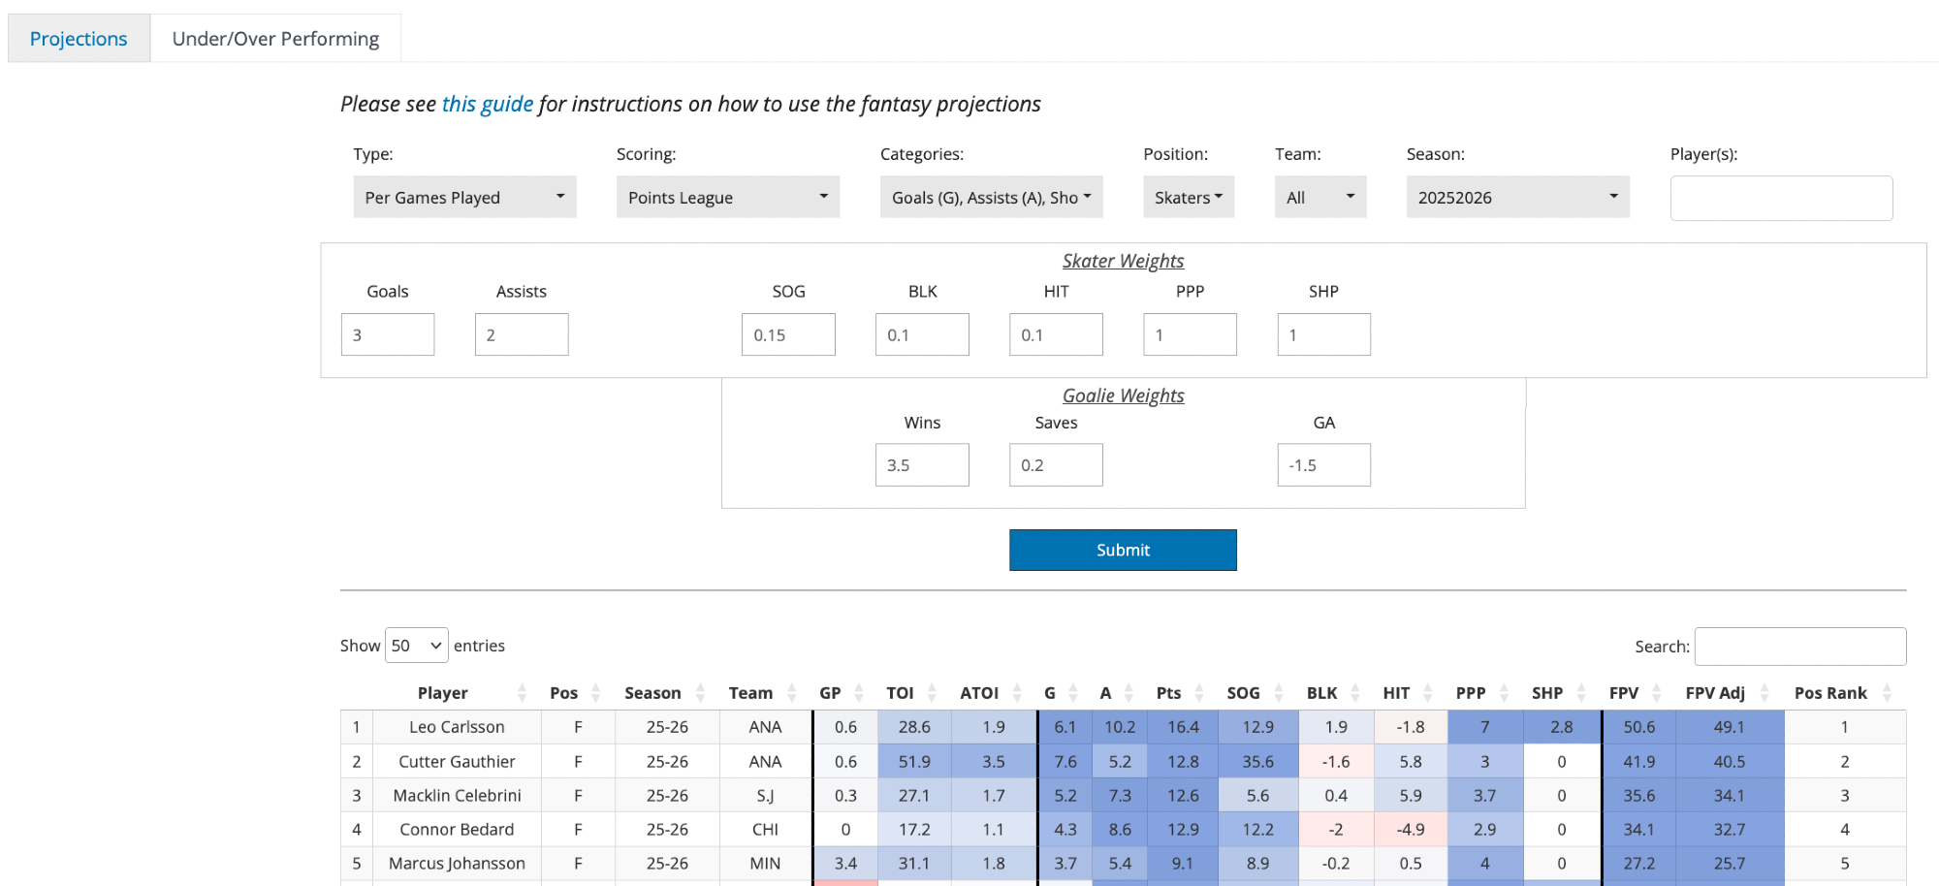Select the Projections tab

click(79, 39)
